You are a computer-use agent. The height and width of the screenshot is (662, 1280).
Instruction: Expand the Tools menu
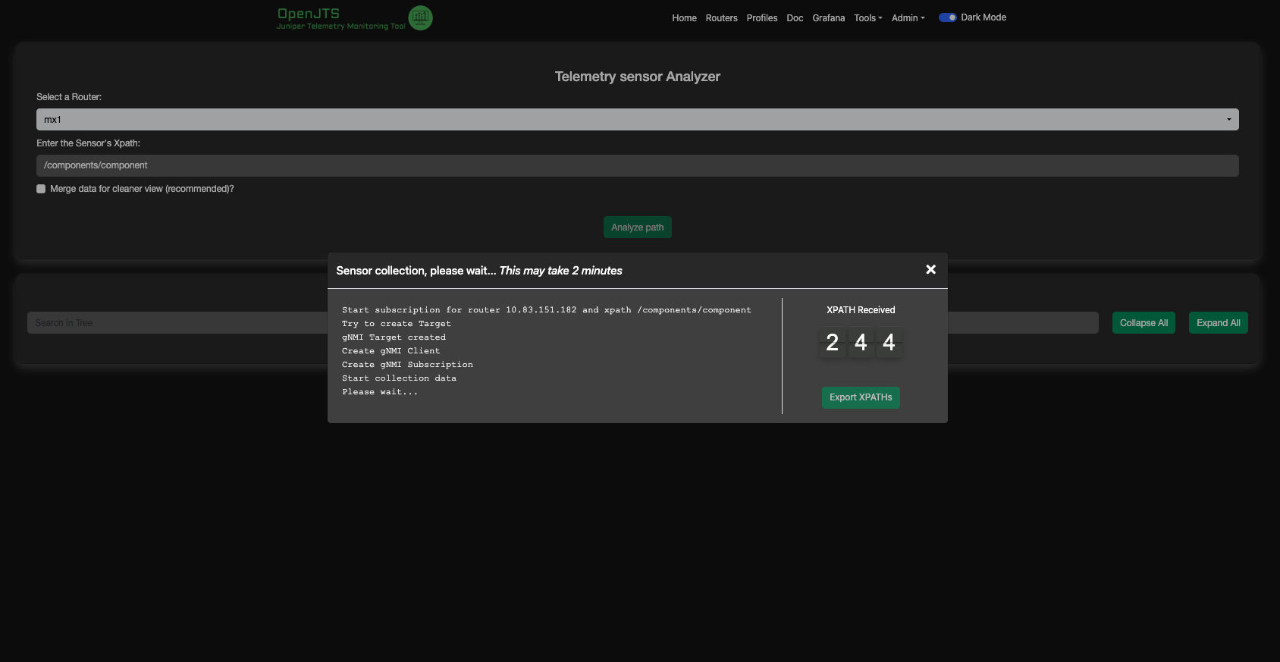point(867,18)
